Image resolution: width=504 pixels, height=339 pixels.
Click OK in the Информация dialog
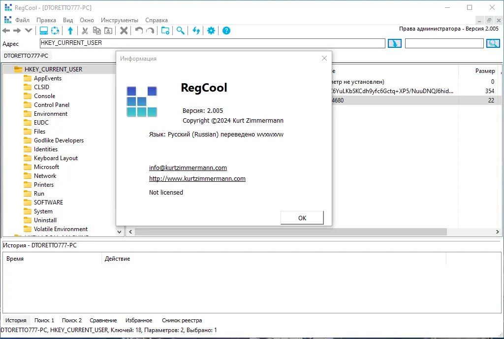[302, 218]
